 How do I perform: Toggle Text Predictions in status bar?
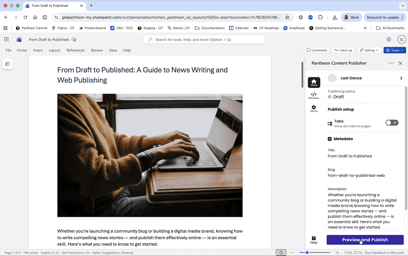tap(76, 253)
